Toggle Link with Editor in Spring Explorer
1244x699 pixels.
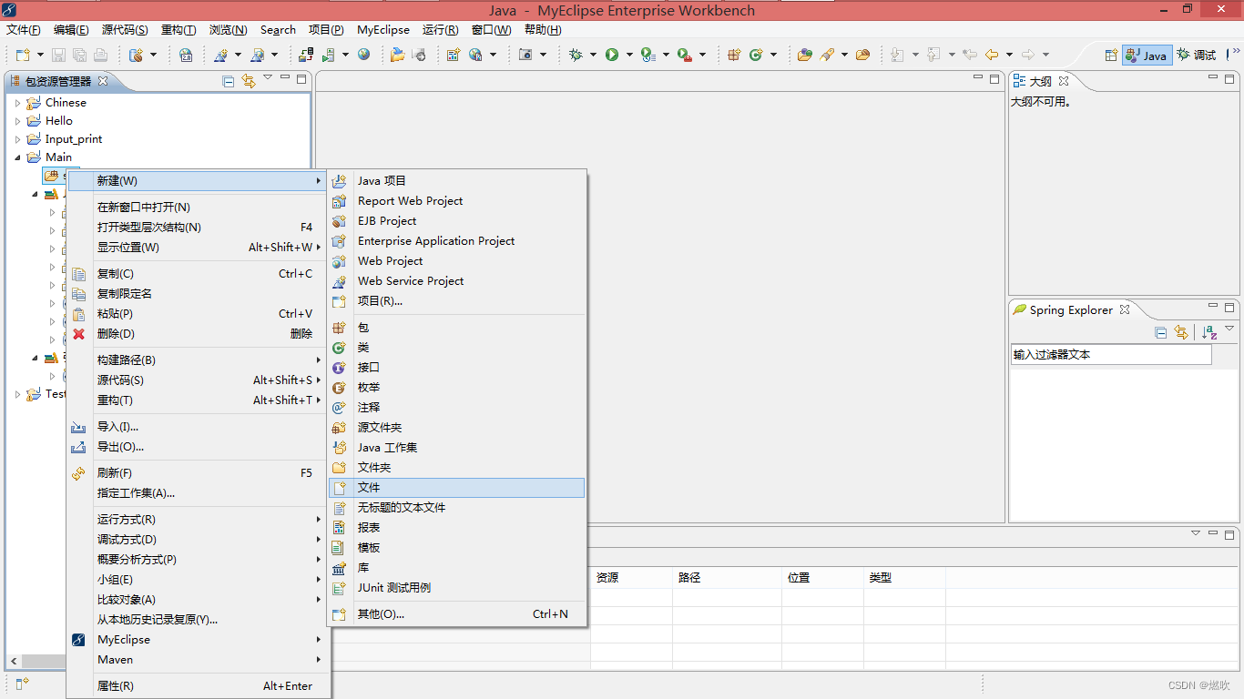[x=1181, y=333]
